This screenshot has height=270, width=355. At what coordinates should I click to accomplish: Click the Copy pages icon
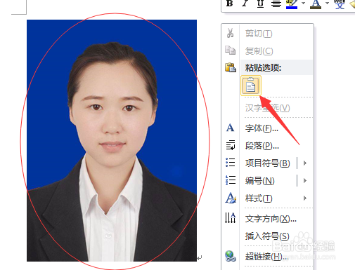tap(230, 50)
